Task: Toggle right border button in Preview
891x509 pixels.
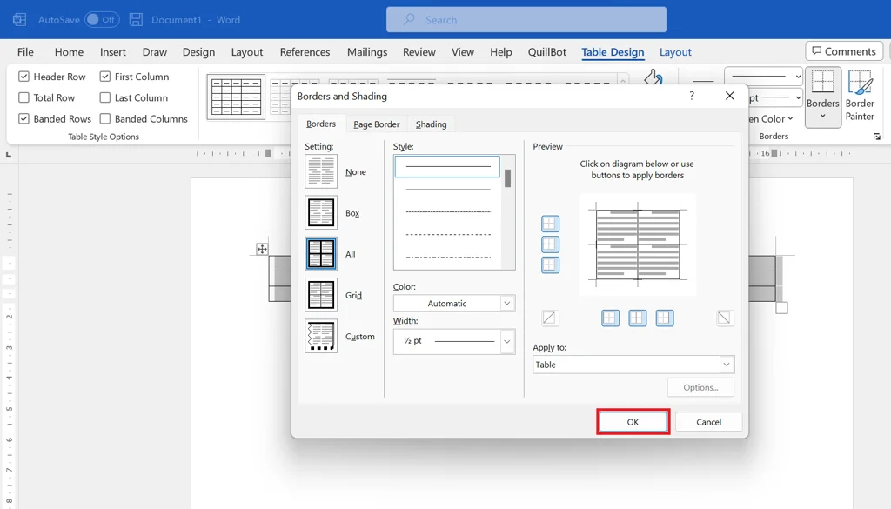Action: click(665, 318)
